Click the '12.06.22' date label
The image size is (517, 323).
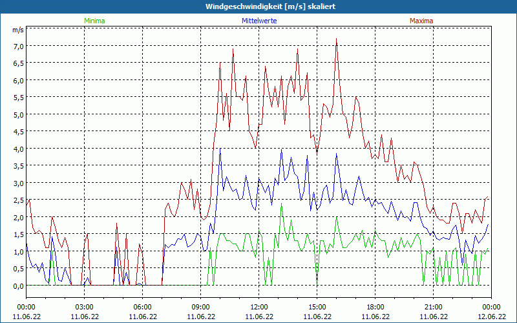(492, 317)
